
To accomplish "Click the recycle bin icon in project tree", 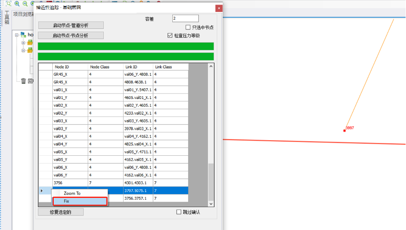I will [23, 81].
